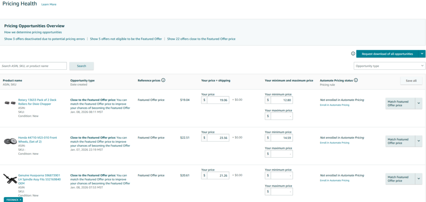Click the Search ASIN, SKU, or product name field
This screenshot has width=426, height=202.
click(x=33, y=66)
